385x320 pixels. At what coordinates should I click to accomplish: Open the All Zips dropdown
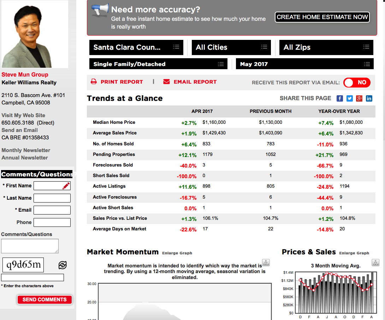point(326,47)
